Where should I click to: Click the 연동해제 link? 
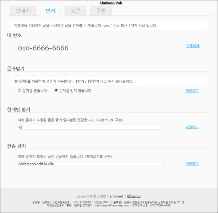[x=193, y=46]
